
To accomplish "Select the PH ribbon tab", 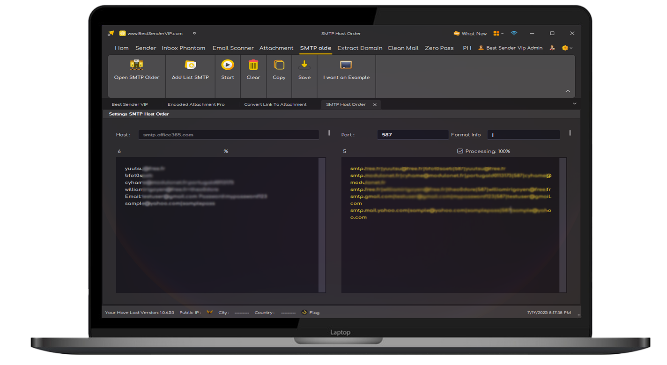I will tap(467, 48).
